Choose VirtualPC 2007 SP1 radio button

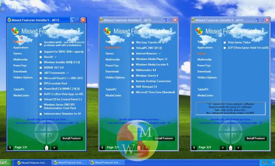tap(133, 48)
